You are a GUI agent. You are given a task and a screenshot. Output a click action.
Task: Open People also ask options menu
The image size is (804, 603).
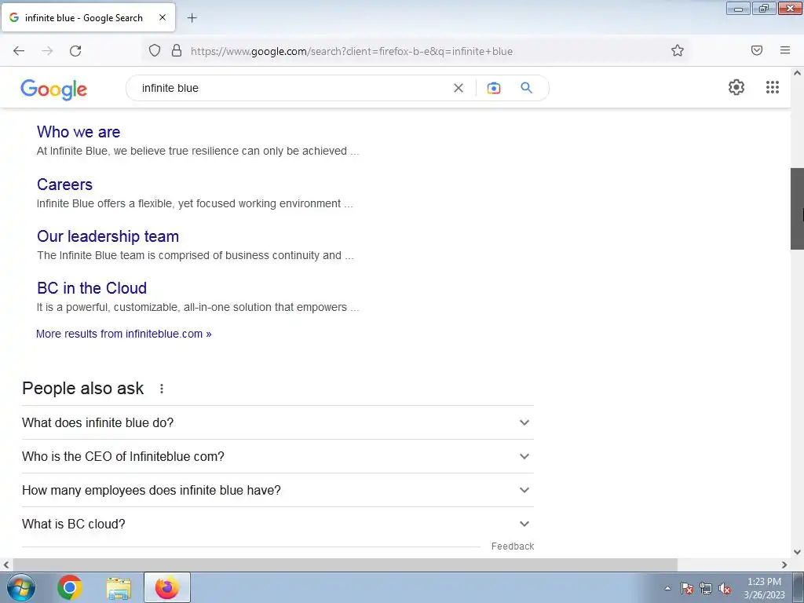[x=162, y=389]
